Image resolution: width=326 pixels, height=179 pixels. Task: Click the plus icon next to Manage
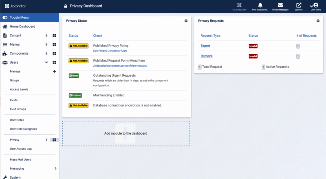click(55, 71)
